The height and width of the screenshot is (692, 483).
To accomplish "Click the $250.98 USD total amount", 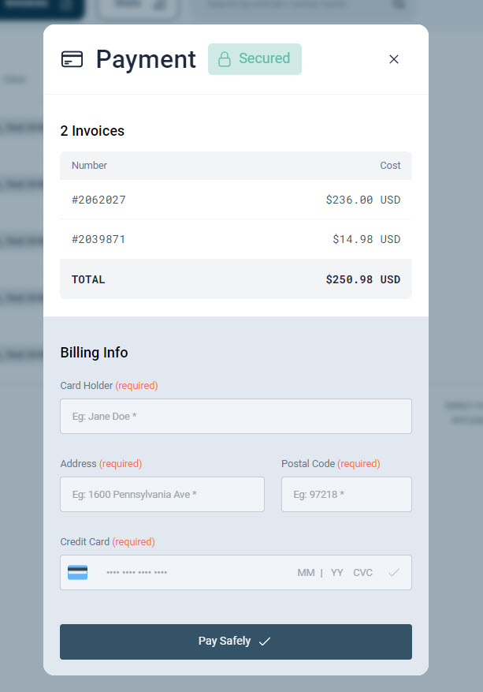I will (x=362, y=279).
